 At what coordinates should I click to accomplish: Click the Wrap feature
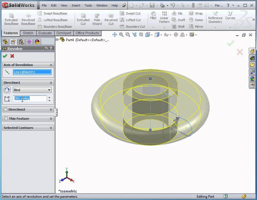(196, 13)
